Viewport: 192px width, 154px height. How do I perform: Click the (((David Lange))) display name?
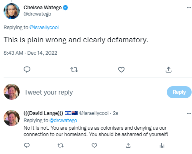coord(43,113)
